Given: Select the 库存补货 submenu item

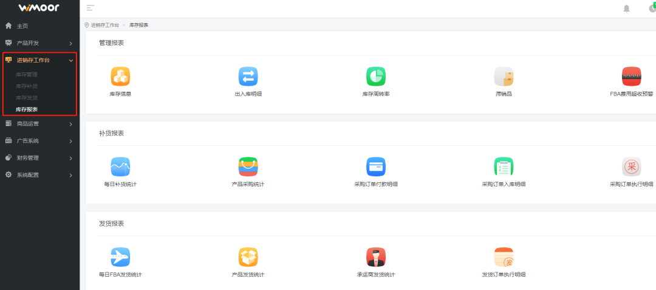Looking at the screenshot, I should [x=27, y=86].
